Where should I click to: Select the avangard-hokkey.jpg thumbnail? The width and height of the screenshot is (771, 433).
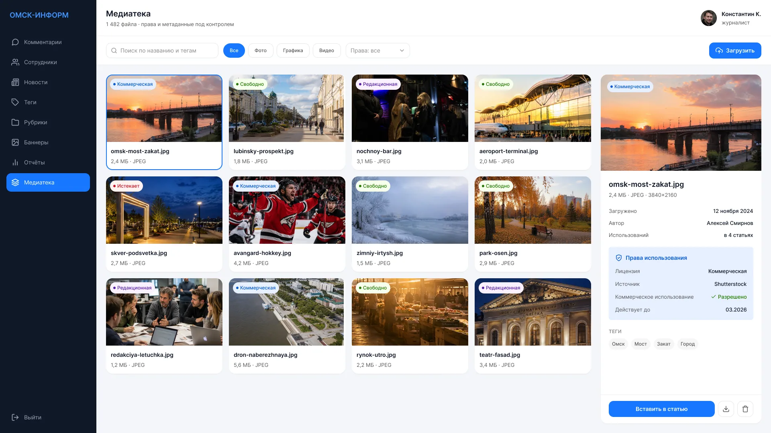[x=287, y=210]
